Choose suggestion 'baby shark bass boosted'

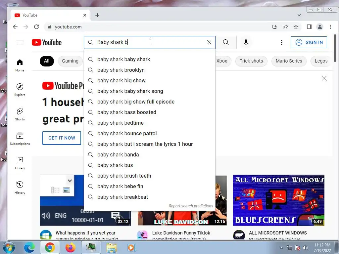(150, 112)
